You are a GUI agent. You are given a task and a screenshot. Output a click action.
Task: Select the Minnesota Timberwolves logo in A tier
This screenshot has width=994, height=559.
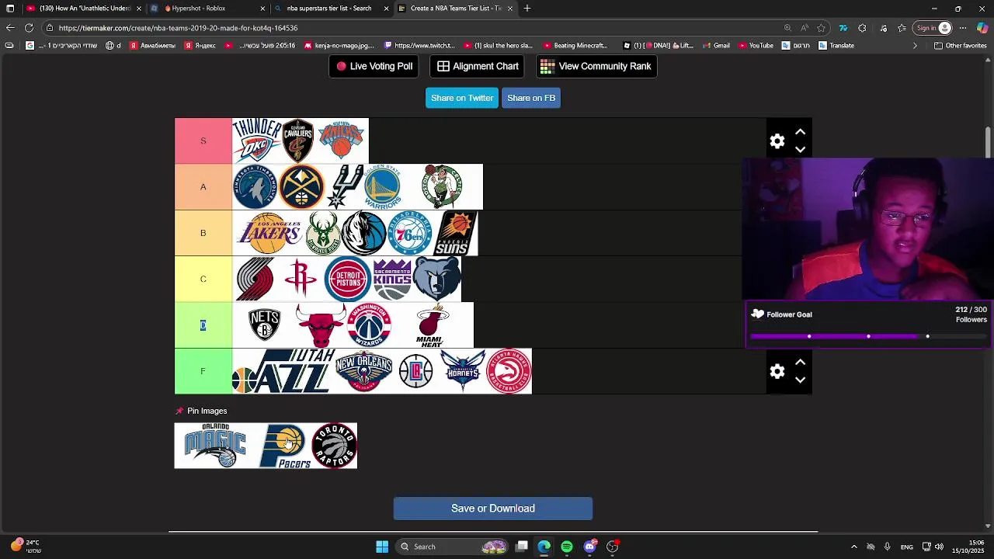pos(255,187)
